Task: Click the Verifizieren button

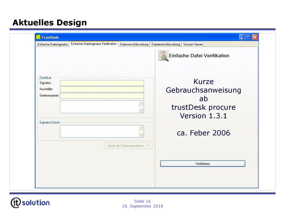Action: (x=203, y=164)
